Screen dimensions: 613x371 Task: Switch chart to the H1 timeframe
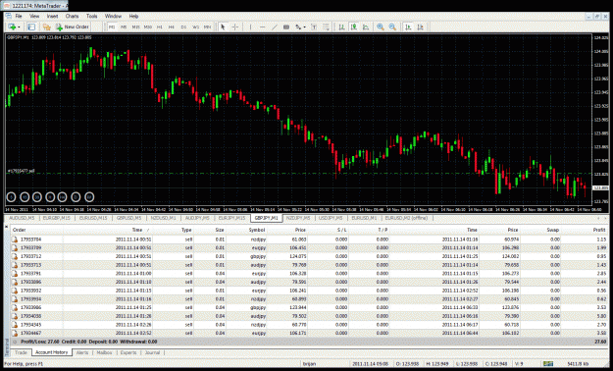(160, 27)
